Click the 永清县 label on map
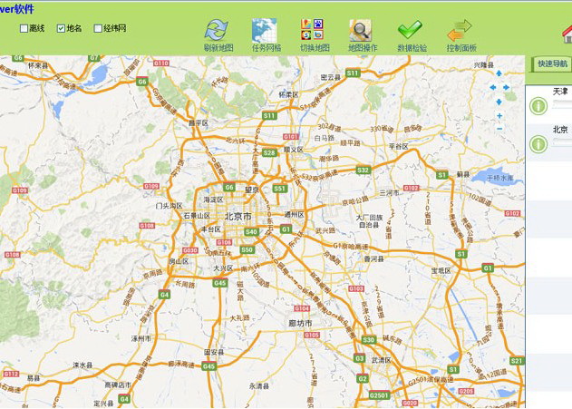The height and width of the screenshot is (409, 572). [x=259, y=385]
